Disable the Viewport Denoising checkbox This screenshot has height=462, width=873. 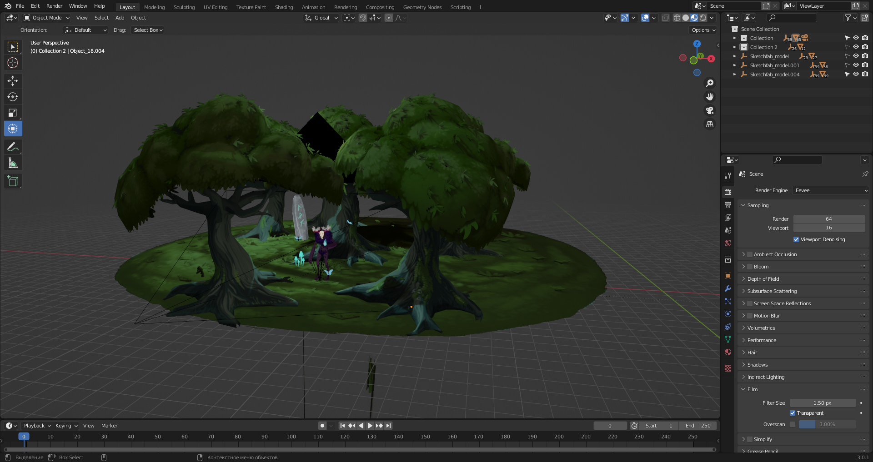point(796,239)
